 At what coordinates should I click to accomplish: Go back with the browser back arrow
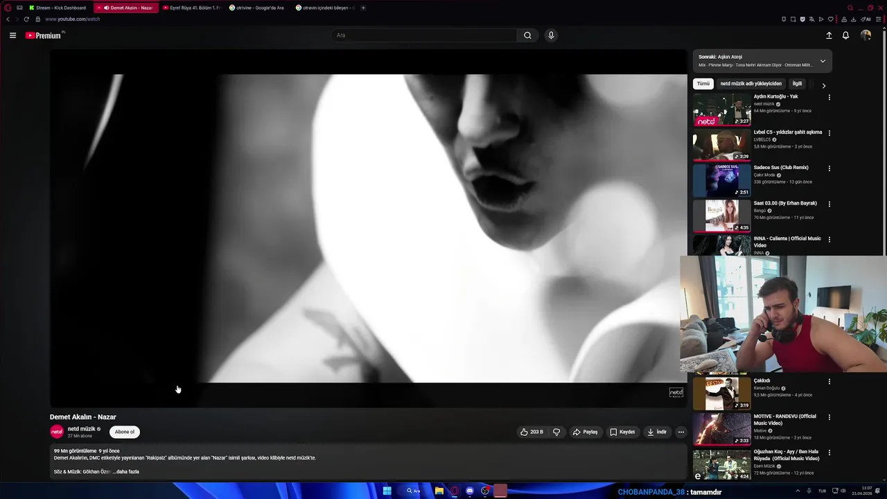coord(8,19)
